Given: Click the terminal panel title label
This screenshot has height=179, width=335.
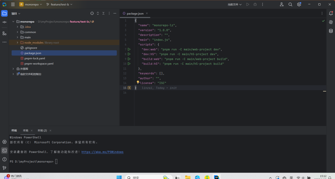Looking at the screenshot, I should (x=14, y=130).
